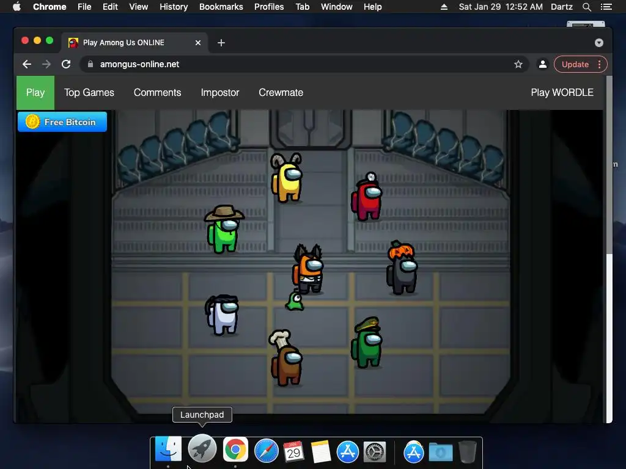Open the History menu
Image resolution: width=626 pixels, height=469 pixels.
[174, 7]
